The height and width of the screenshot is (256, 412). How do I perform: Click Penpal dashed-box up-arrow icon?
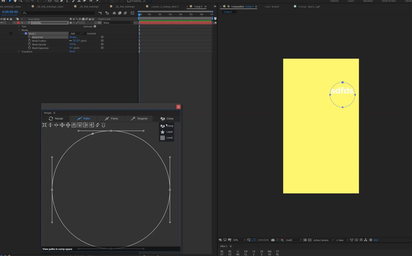pyautogui.click(x=74, y=125)
